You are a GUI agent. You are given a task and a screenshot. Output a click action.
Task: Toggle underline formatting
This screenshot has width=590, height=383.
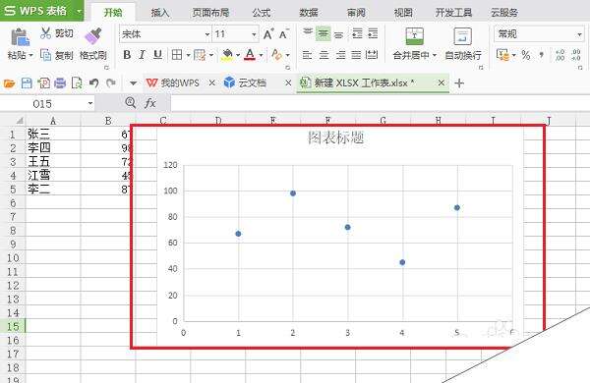(157, 55)
